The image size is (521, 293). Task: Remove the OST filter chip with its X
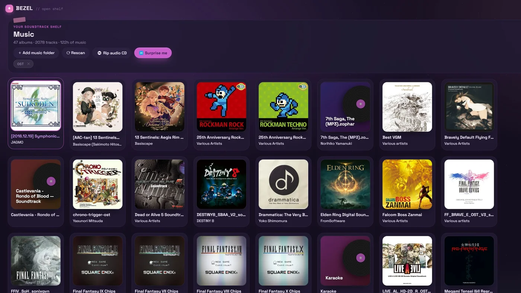pyautogui.click(x=28, y=64)
